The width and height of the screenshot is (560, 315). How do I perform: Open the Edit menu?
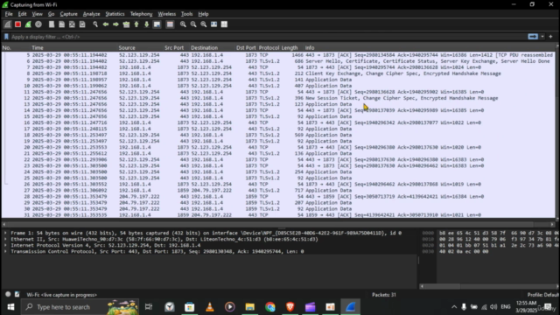22,14
